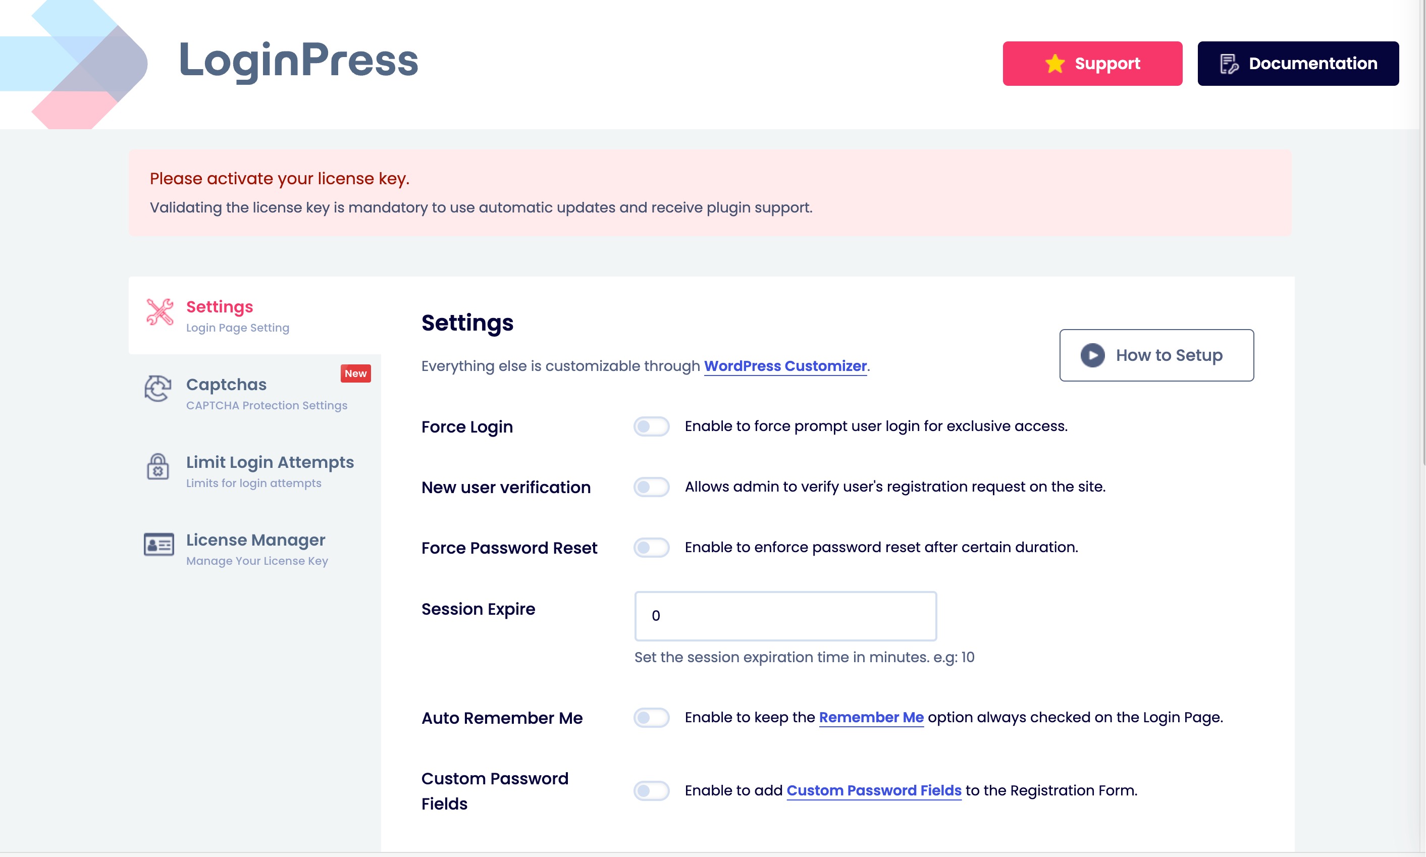Click the red New badge on Captchas

[x=355, y=373]
